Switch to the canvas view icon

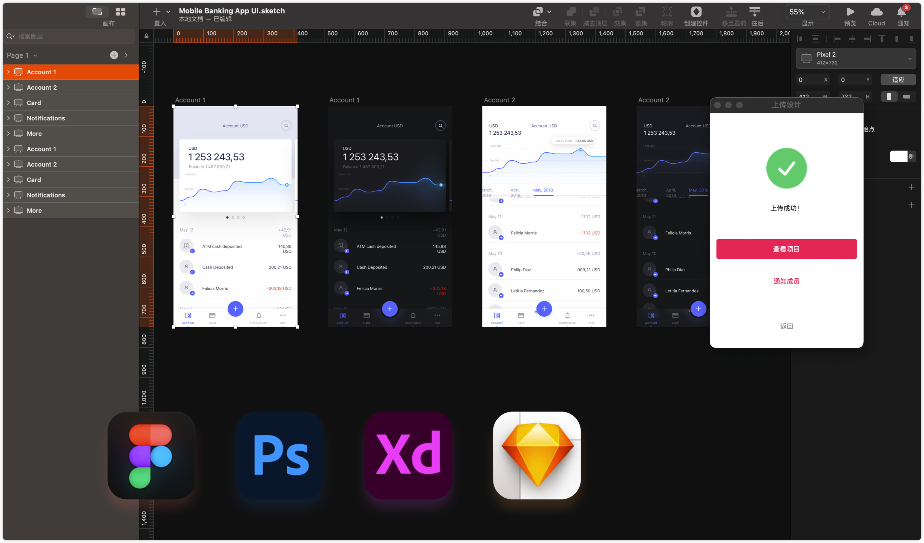click(x=97, y=12)
